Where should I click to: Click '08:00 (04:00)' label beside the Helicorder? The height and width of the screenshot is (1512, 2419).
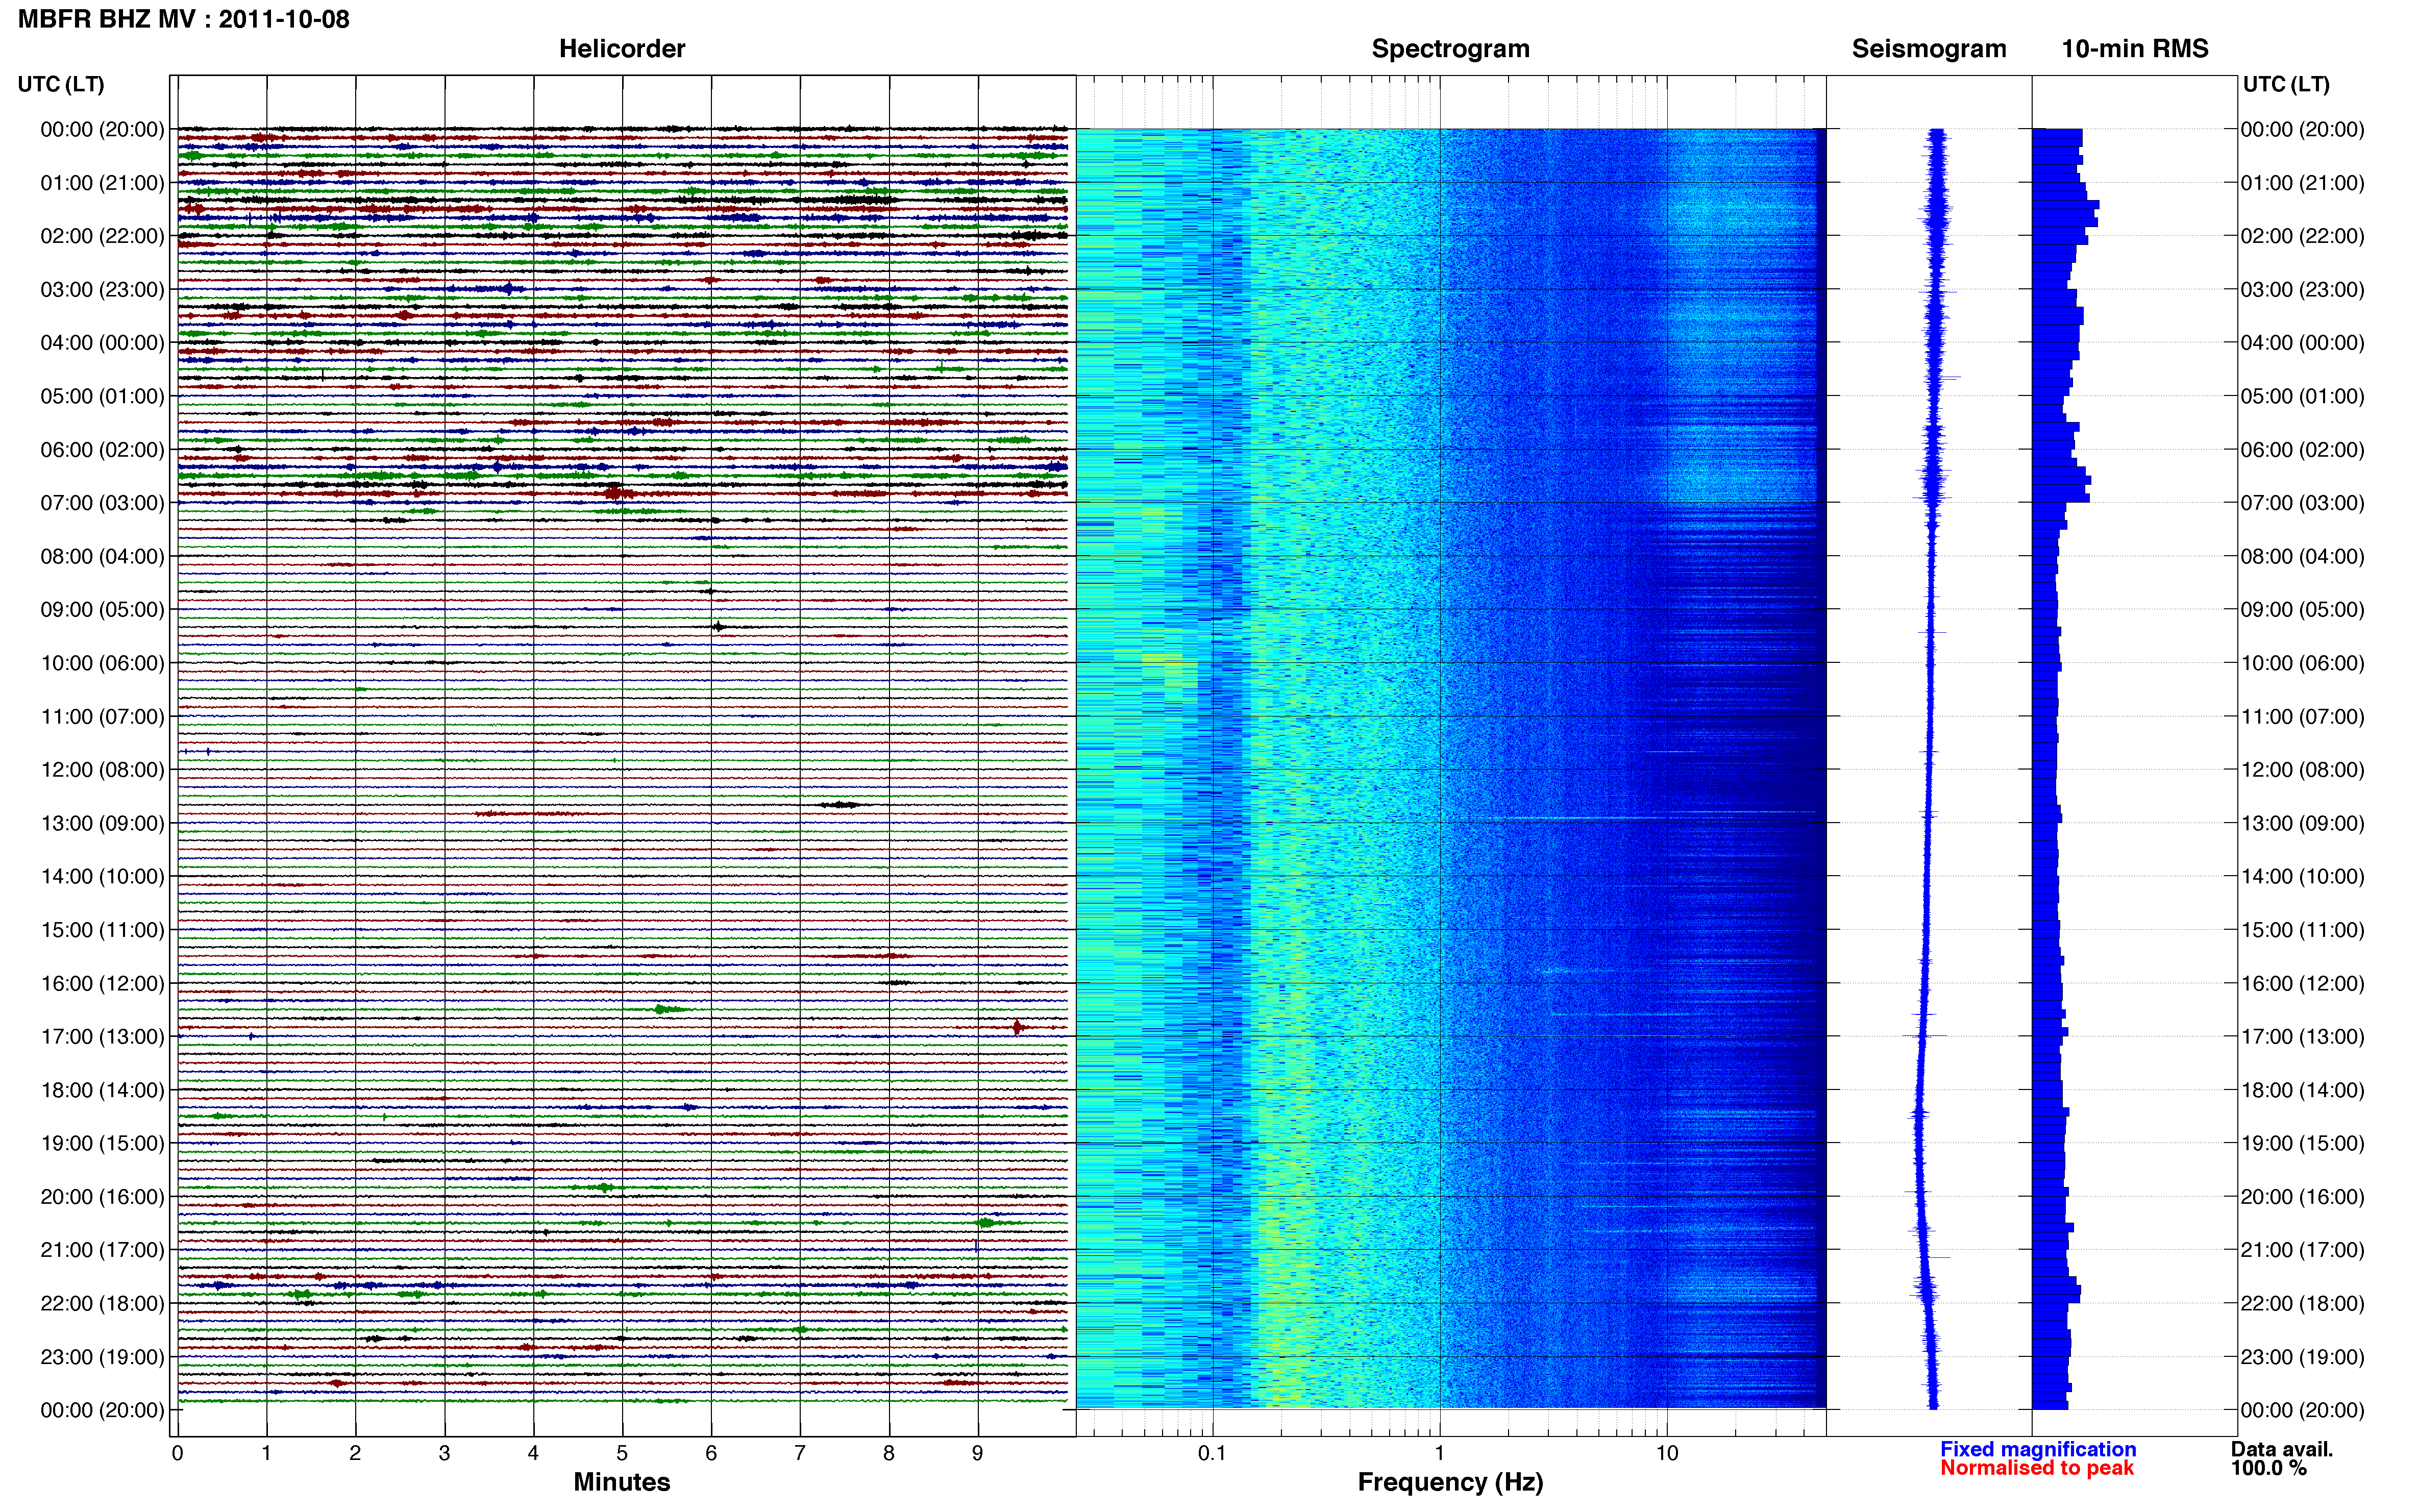point(103,556)
